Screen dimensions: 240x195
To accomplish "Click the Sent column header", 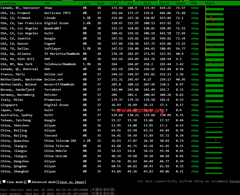I will click(101, 3).
